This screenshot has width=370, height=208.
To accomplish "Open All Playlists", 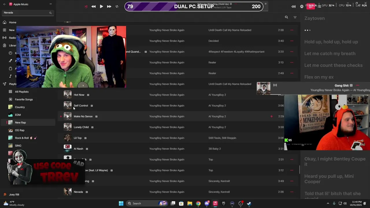I will (x=22, y=92).
